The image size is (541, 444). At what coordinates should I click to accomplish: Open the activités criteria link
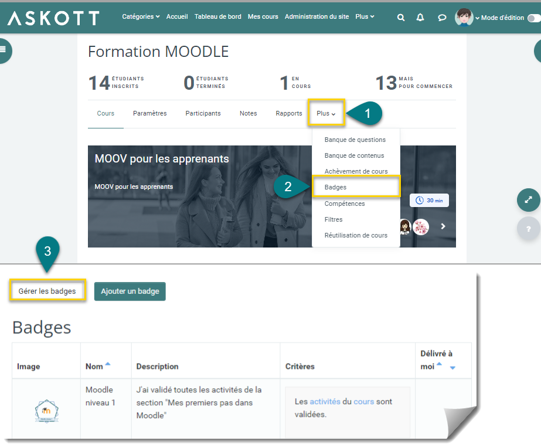(x=325, y=402)
